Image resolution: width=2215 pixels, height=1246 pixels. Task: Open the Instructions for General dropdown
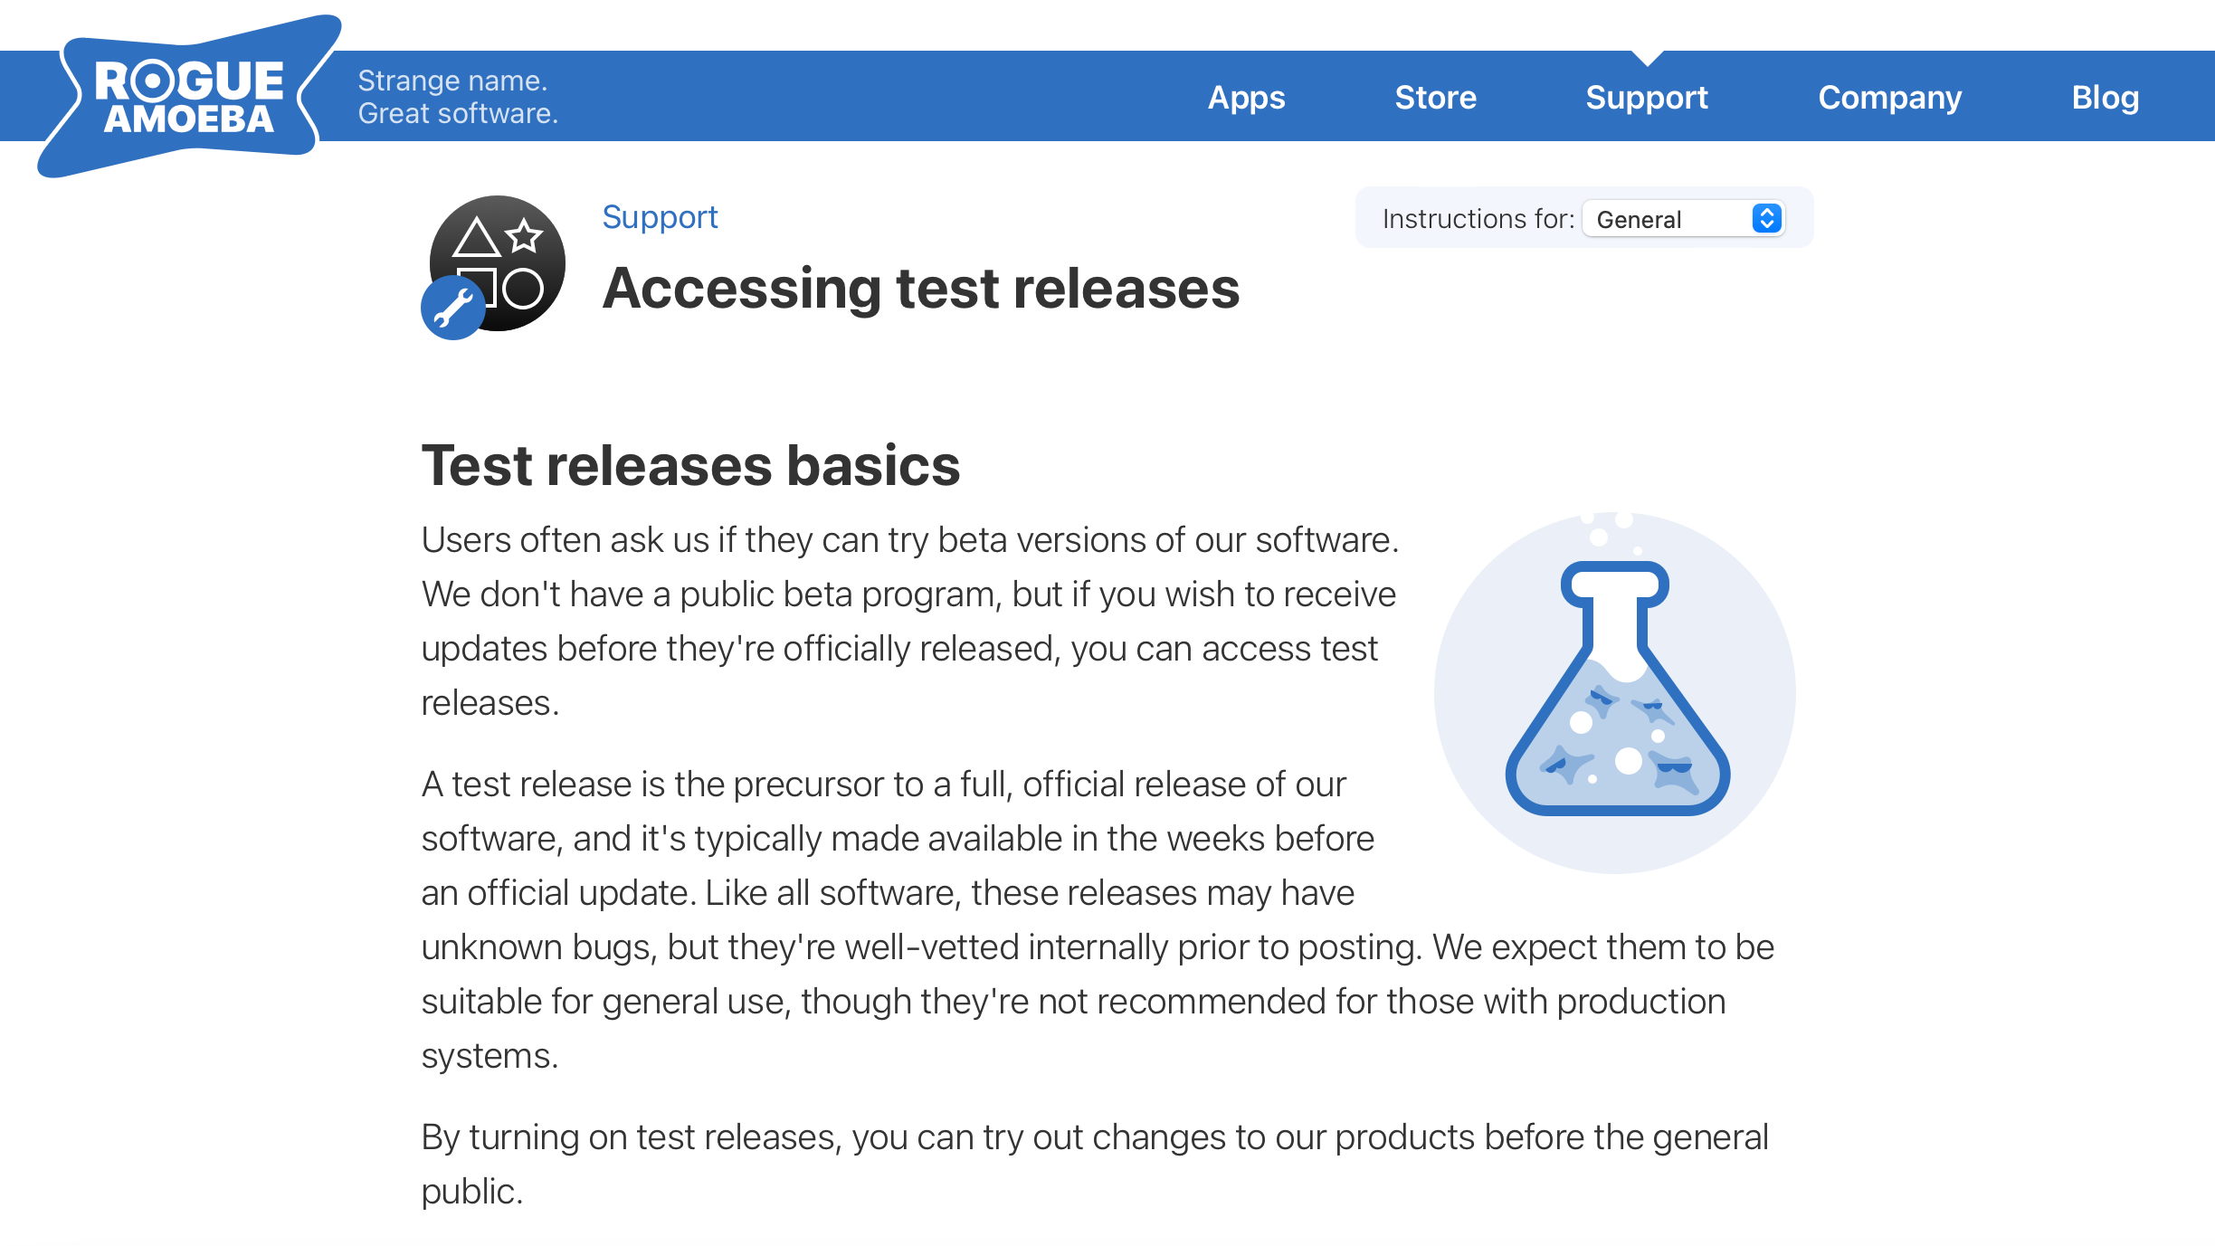pyautogui.click(x=1683, y=219)
